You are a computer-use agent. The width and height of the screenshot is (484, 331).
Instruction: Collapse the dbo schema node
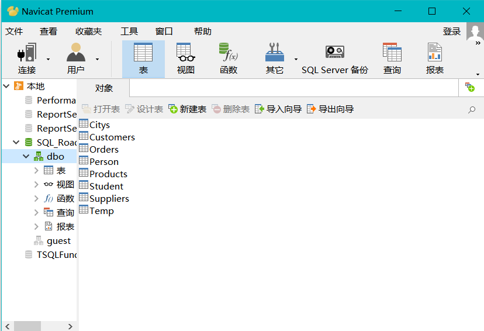[26, 157]
